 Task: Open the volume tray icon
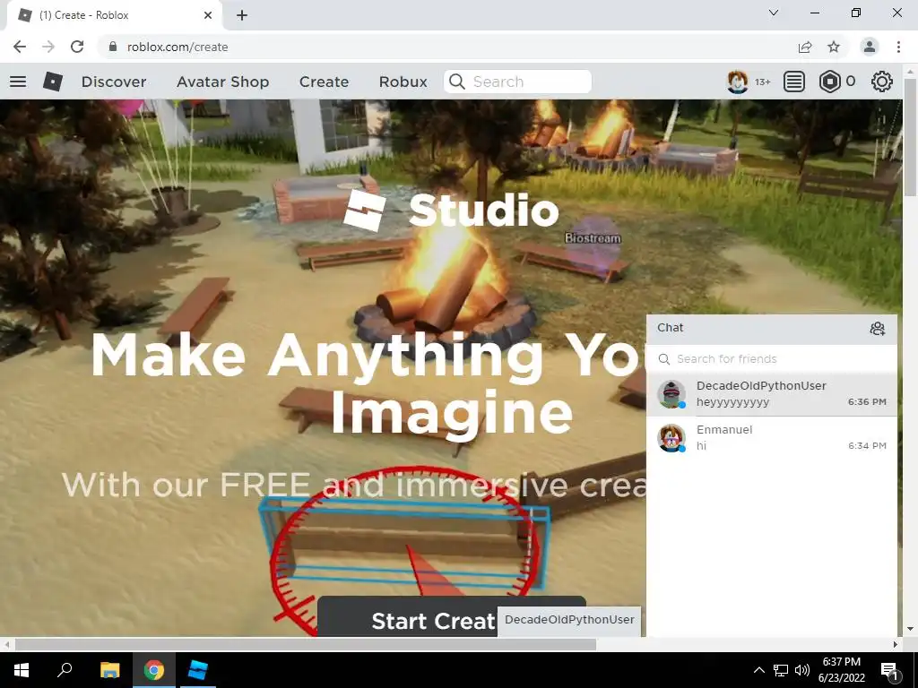(802, 670)
